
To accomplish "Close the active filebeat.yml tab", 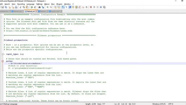I will (36, 11).
